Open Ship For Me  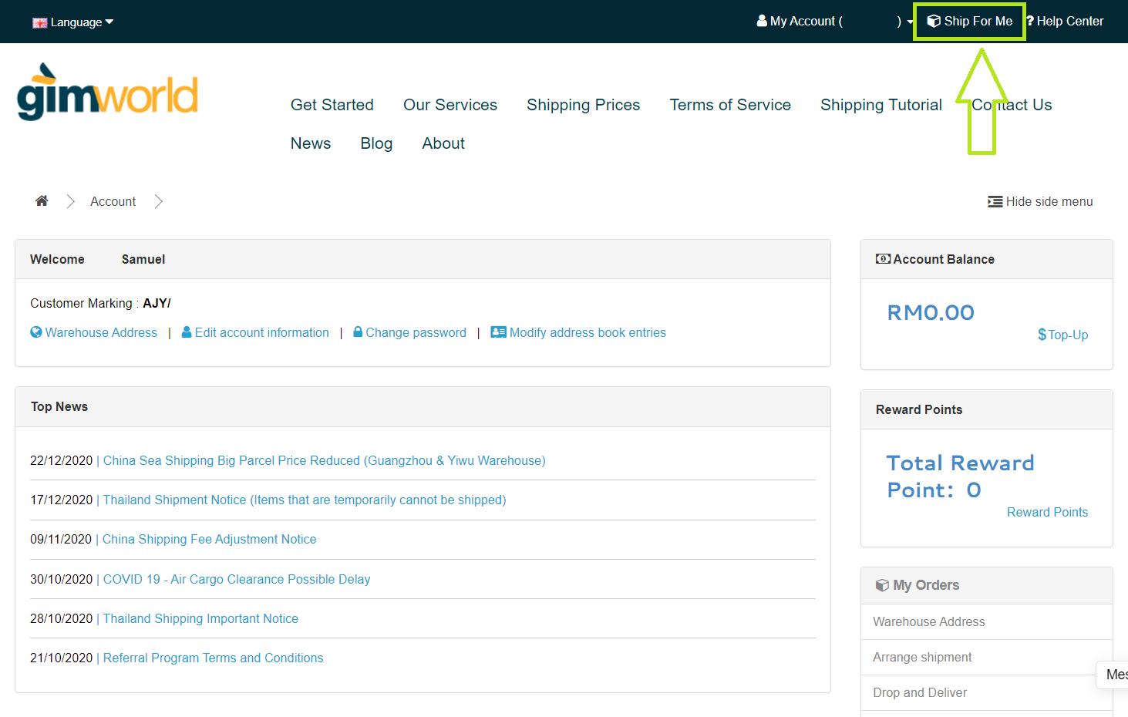969,22
